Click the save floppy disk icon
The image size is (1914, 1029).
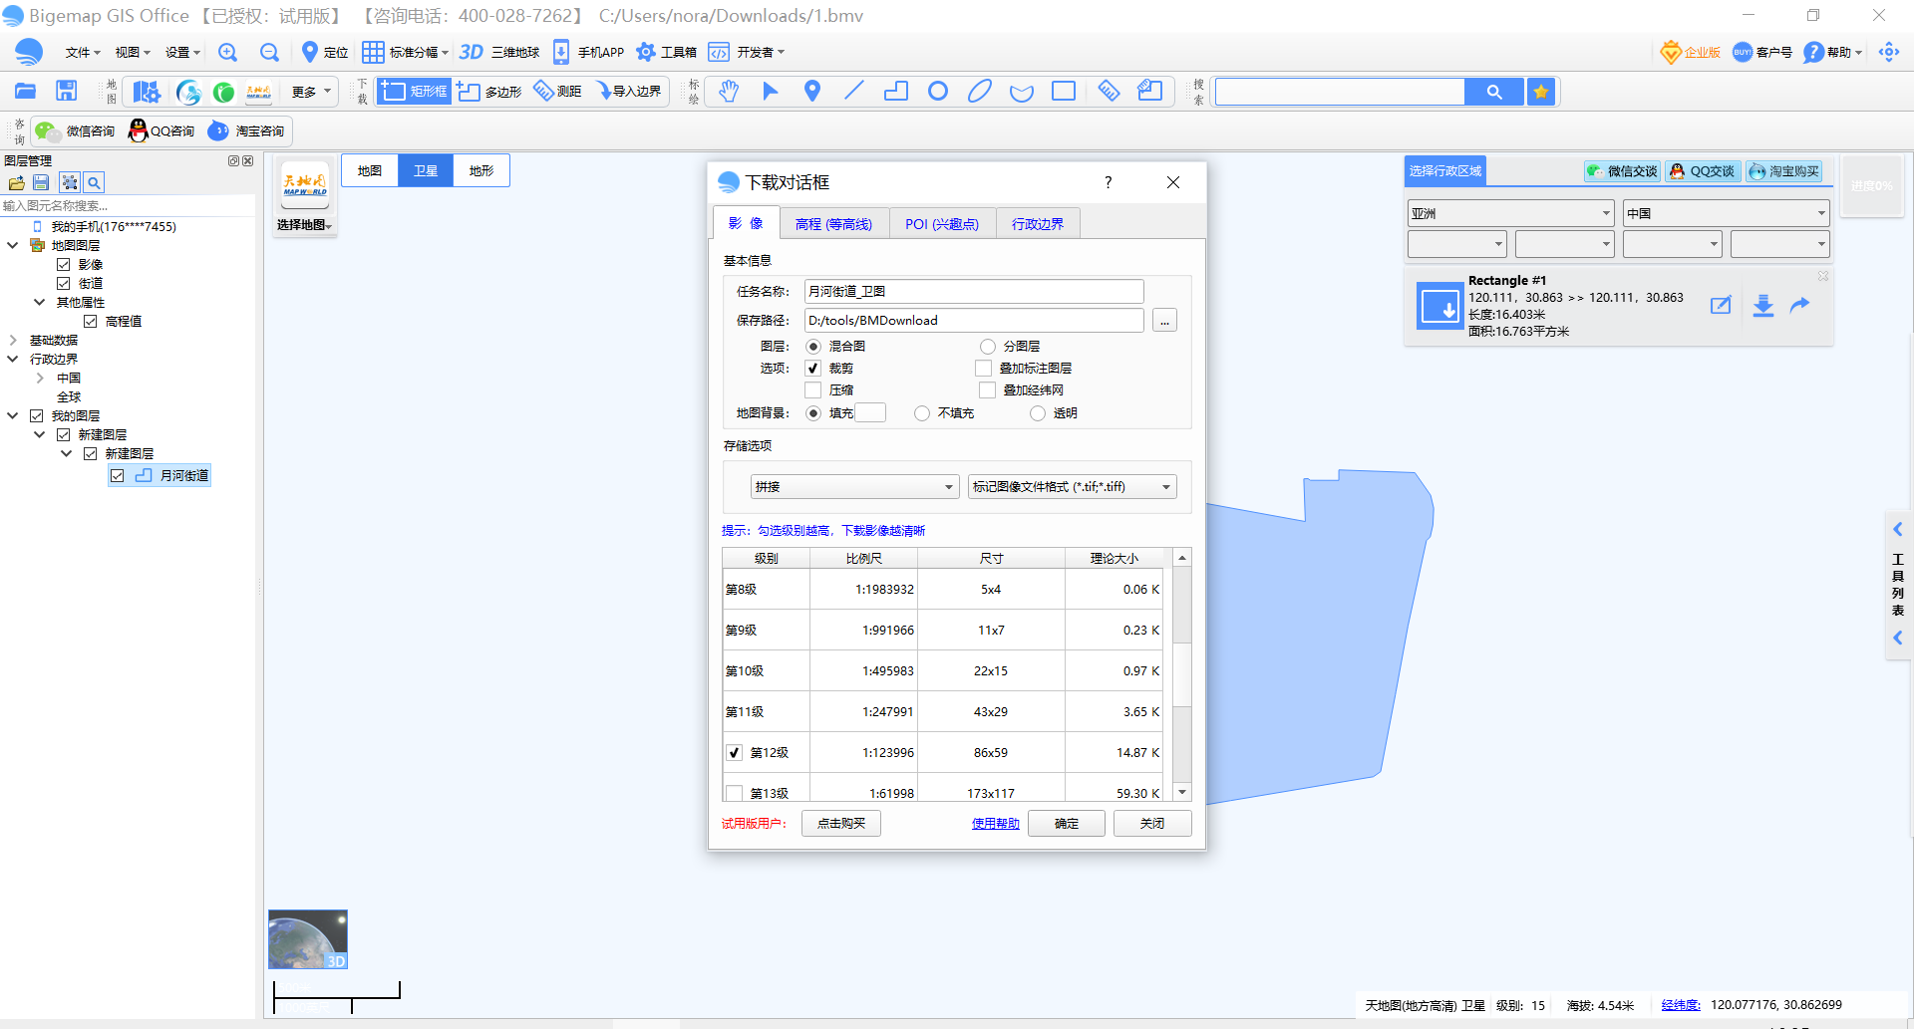click(67, 92)
